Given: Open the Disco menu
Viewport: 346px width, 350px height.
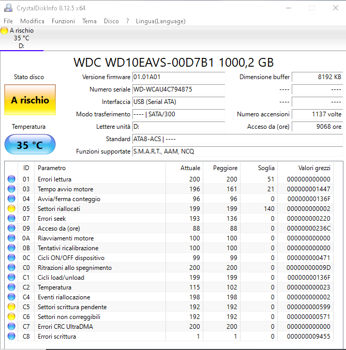Looking at the screenshot, I should 111,21.
